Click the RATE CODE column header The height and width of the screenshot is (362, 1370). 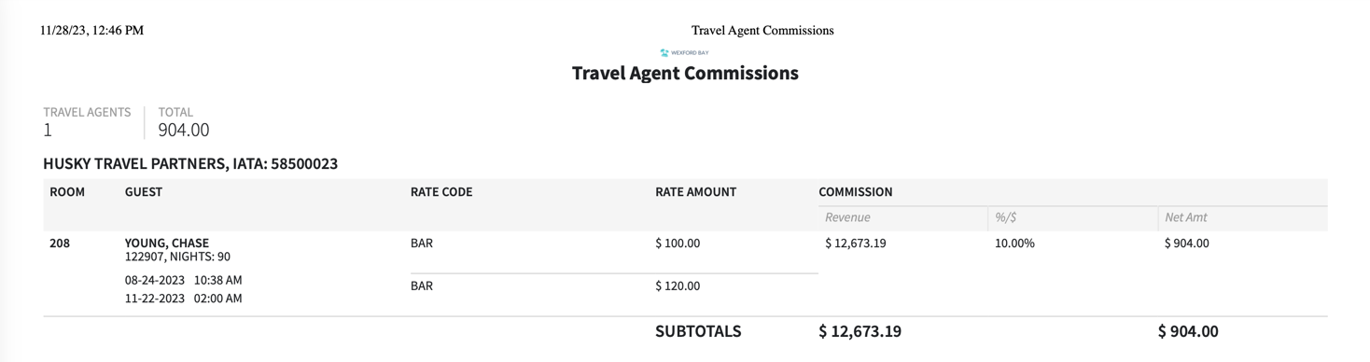click(x=441, y=192)
